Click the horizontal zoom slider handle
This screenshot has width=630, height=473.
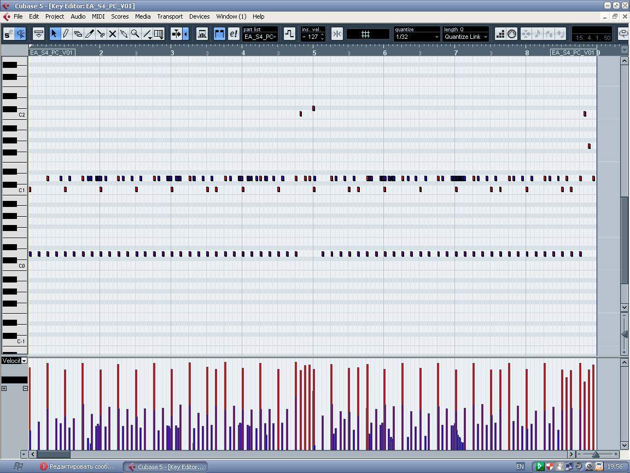tap(596, 454)
